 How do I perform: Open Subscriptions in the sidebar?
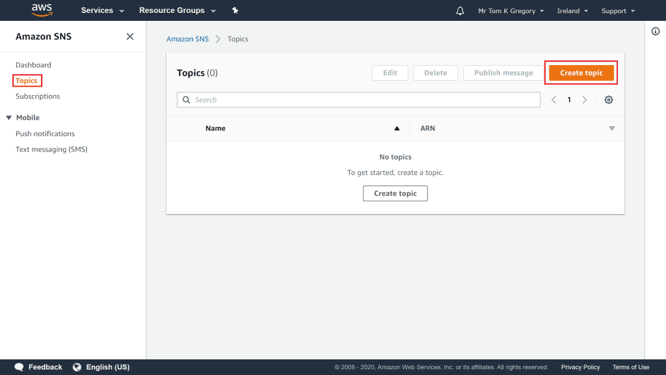[38, 96]
